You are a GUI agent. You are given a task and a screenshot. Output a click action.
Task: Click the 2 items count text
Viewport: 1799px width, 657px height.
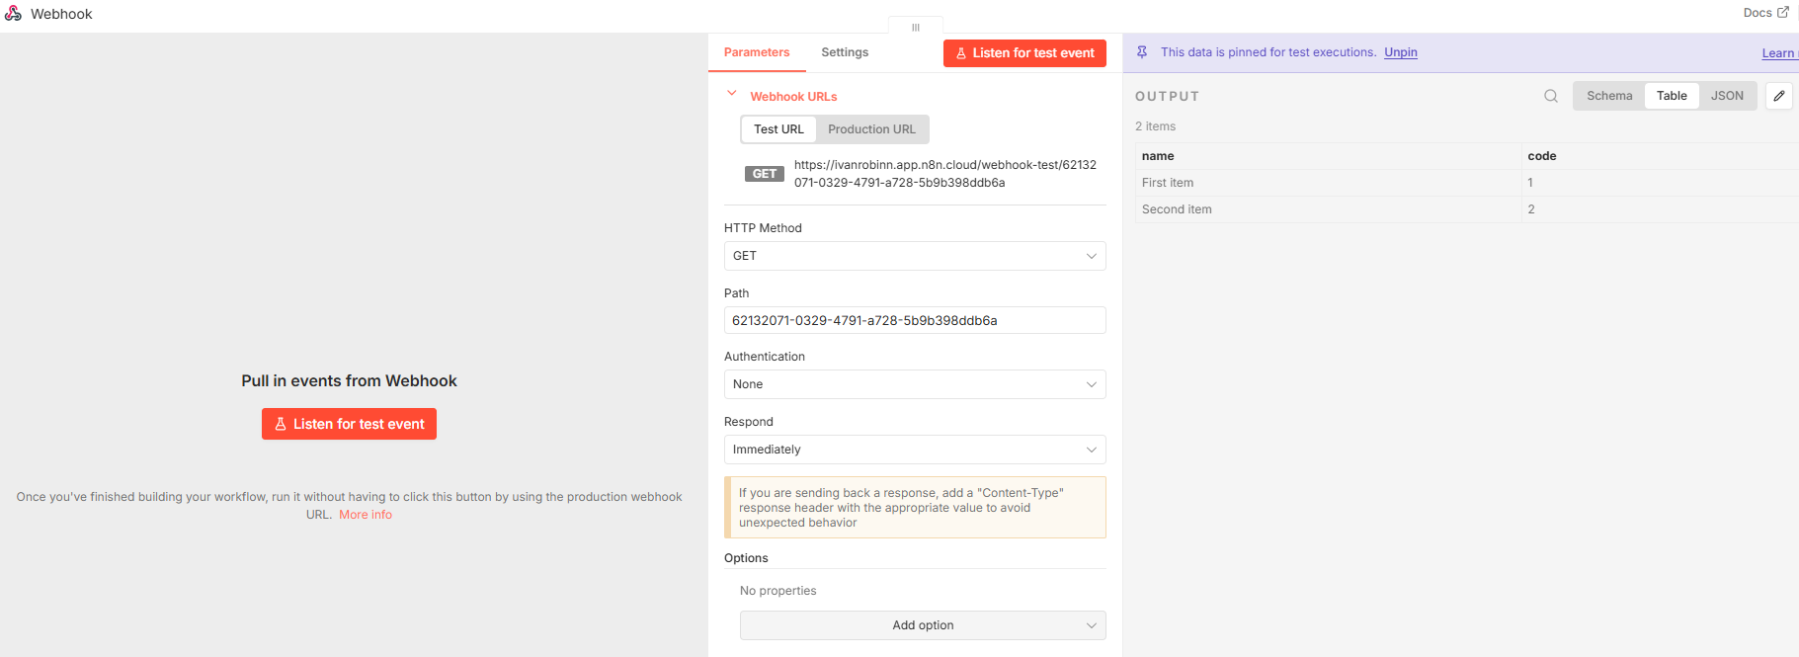1155,126
